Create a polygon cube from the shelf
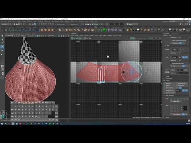The image size is (191, 143). click(x=45, y=30)
